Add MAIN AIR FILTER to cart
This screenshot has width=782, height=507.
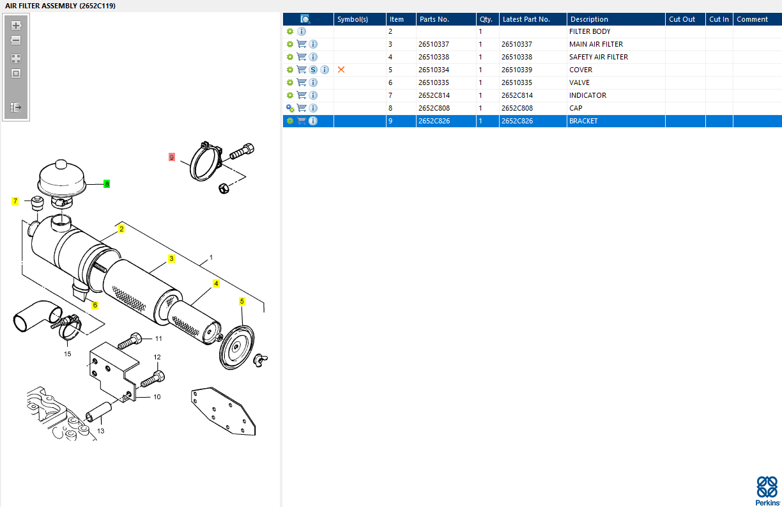(x=302, y=44)
